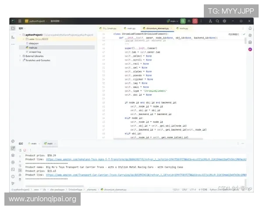Start debugging with the Debug bug icon

point(189,21)
